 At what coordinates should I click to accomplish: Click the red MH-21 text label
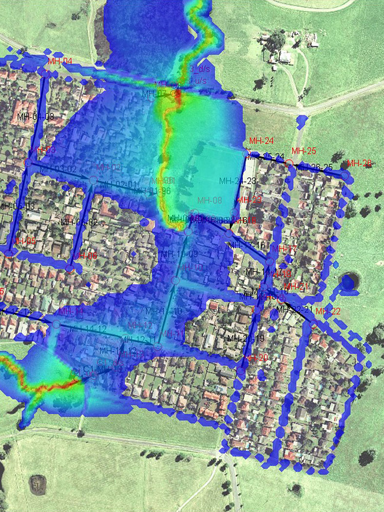click(296, 287)
